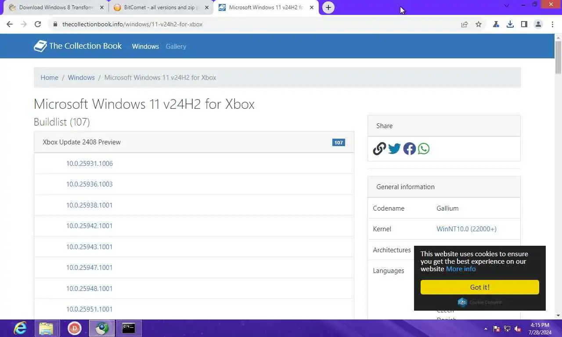Open the volume icon in system tray

(x=518, y=329)
